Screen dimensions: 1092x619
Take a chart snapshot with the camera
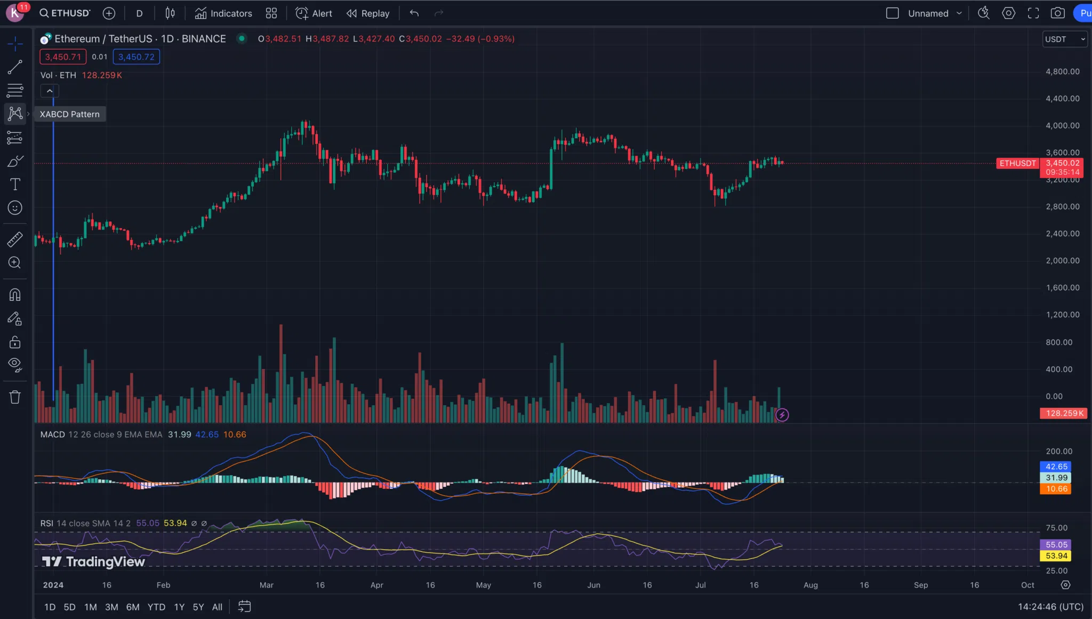click(x=1058, y=13)
